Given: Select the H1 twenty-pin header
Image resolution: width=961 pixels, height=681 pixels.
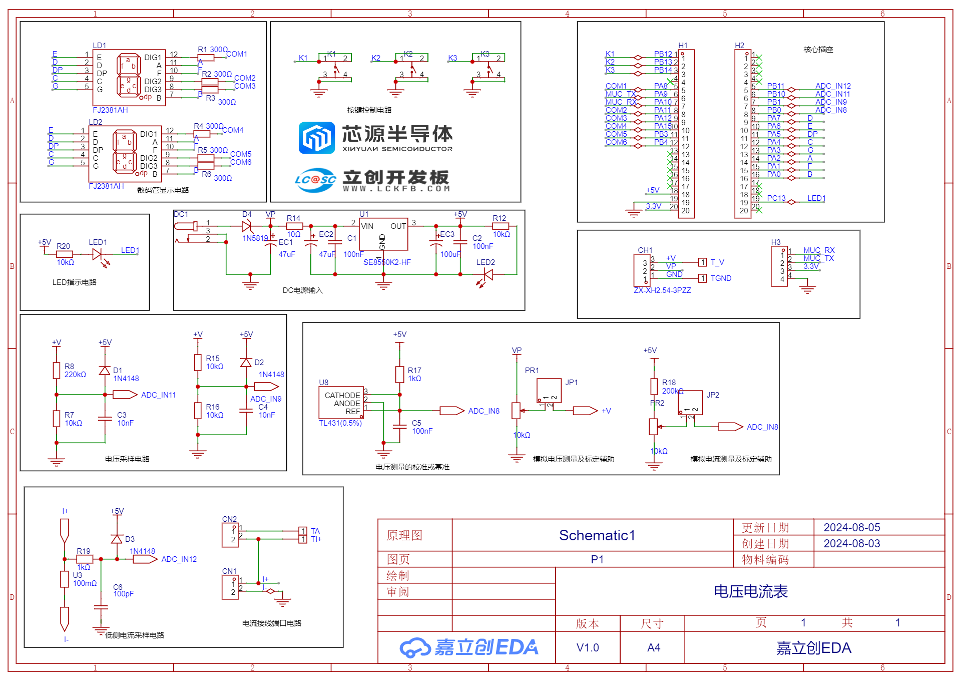Looking at the screenshot, I should click(x=686, y=134).
